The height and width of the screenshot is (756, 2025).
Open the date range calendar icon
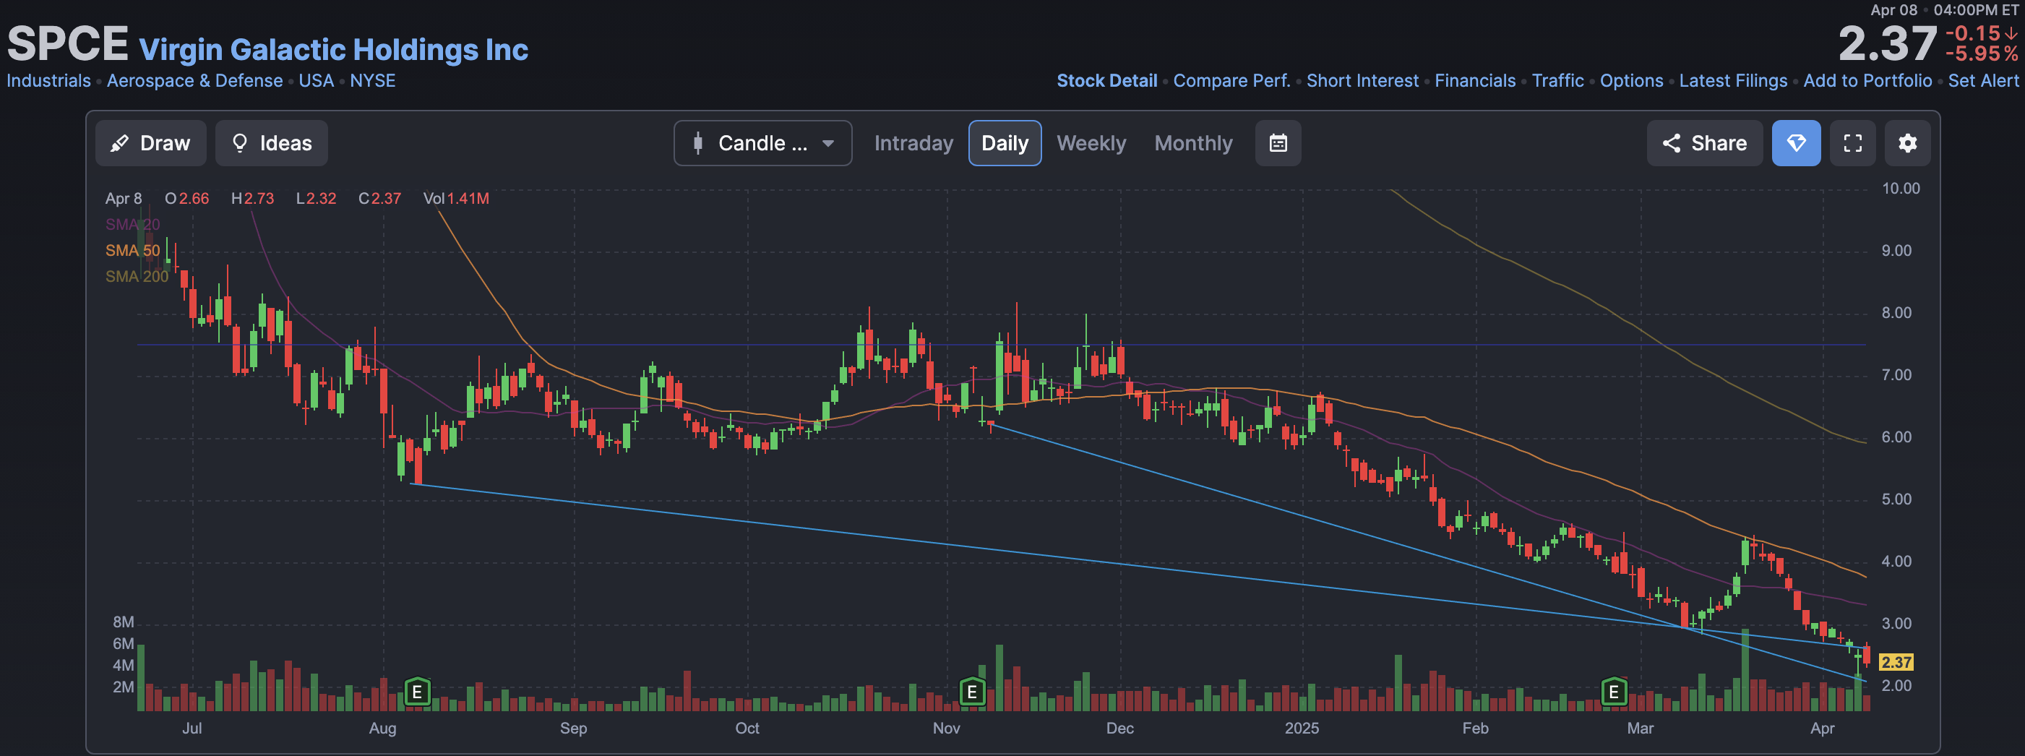tap(1278, 143)
